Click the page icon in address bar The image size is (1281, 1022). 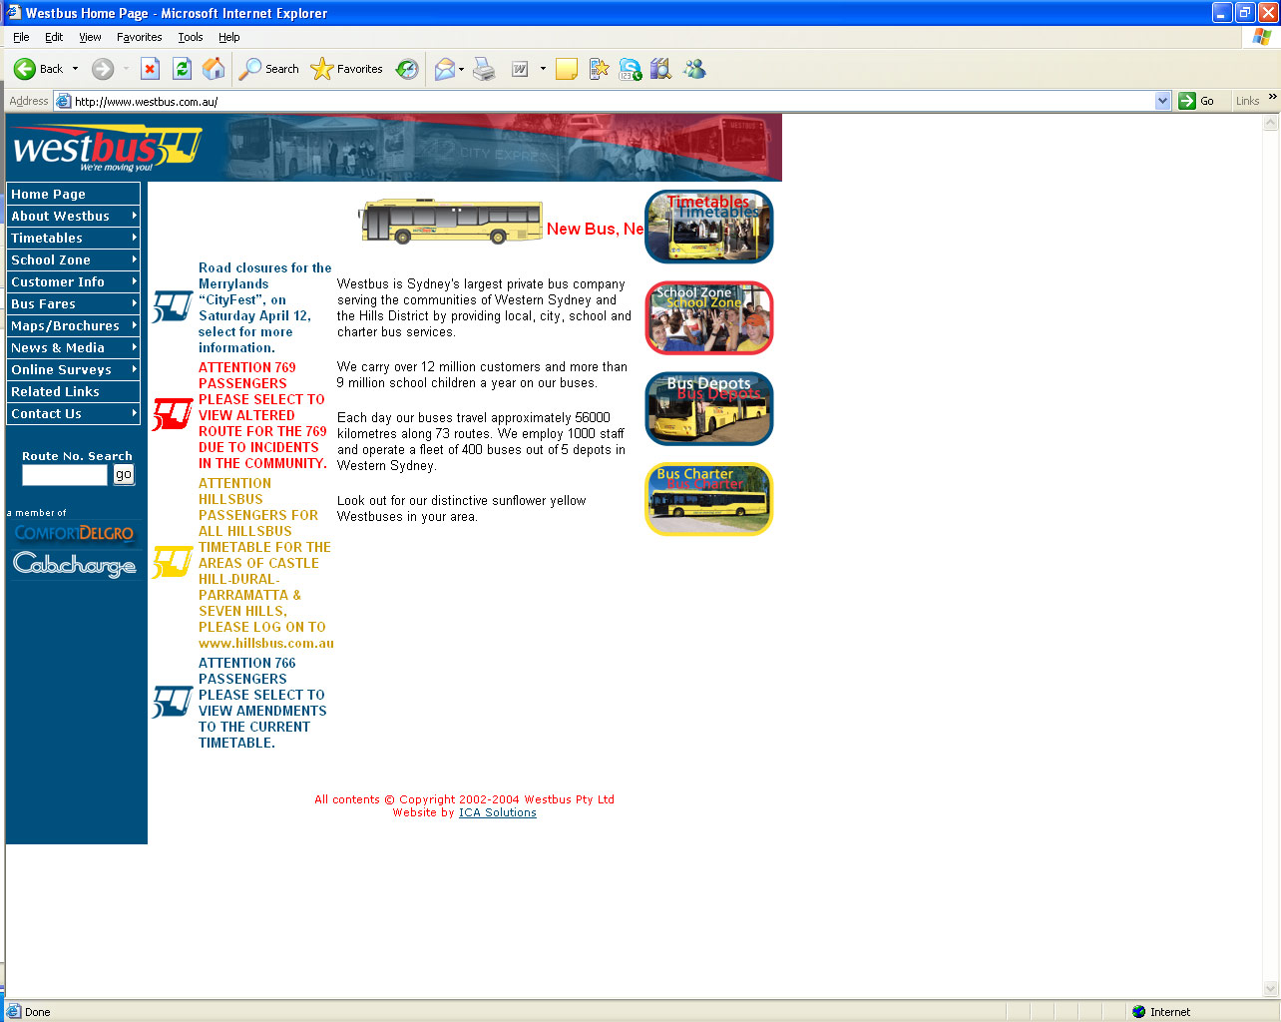coord(63,101)
